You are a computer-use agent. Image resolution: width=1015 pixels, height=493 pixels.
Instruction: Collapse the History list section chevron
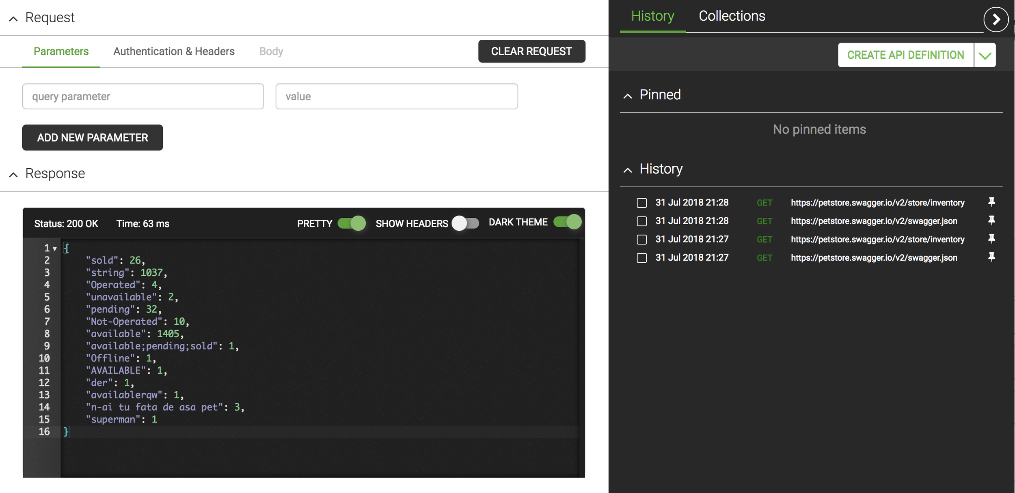pos(628,170)
